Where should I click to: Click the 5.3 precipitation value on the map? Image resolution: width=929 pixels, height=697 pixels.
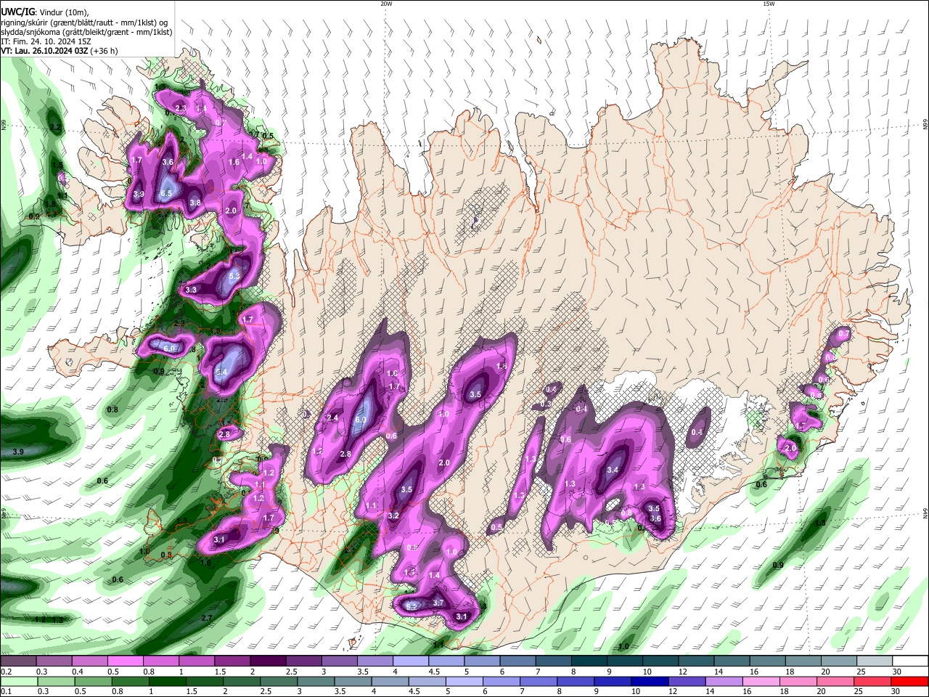pyautogui.click(x=234, y=277)
